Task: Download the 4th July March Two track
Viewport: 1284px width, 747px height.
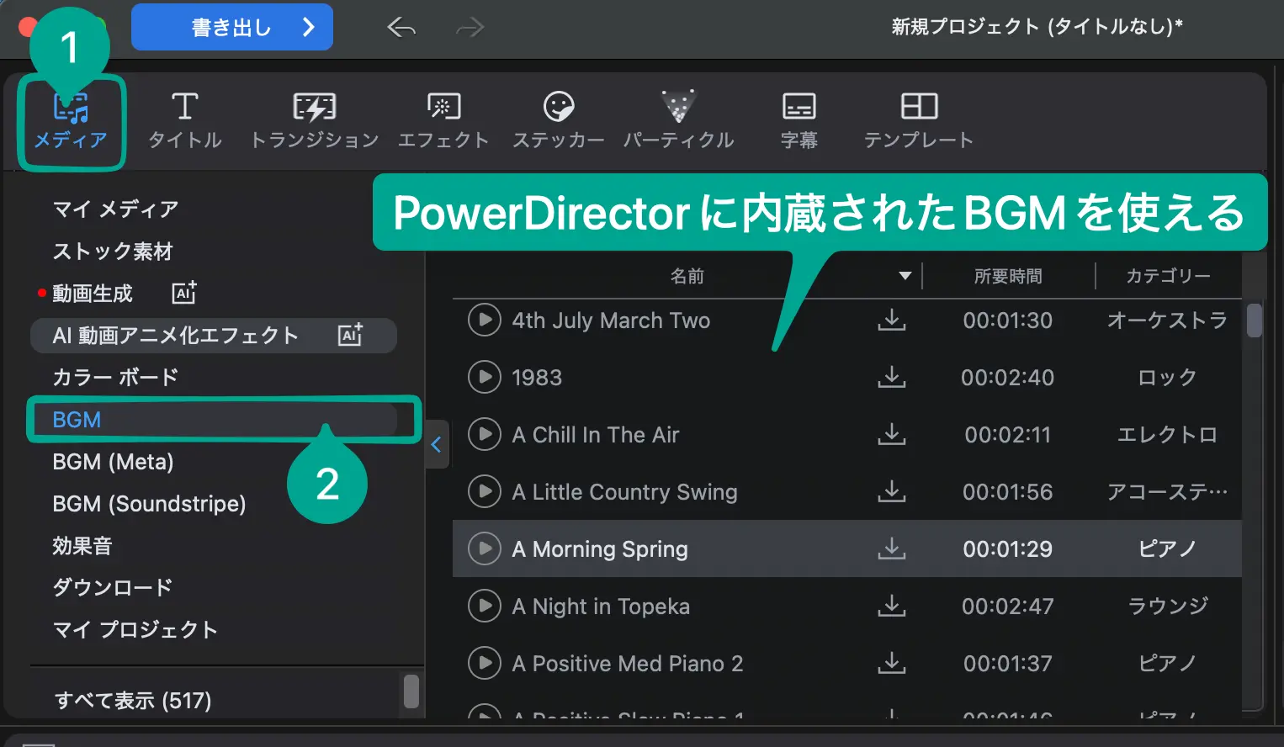Action: pos(892,320)
